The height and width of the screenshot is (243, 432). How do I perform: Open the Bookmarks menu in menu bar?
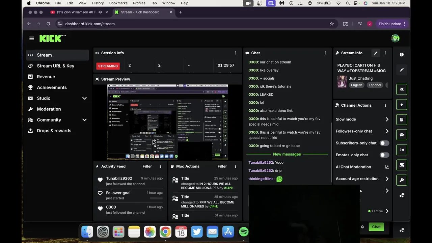tap(118, 3)
